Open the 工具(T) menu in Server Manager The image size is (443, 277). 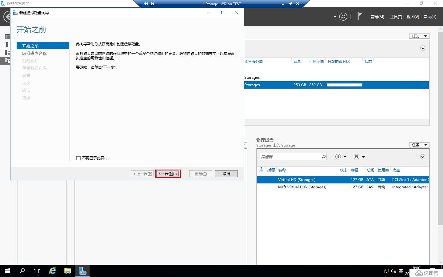coord(396,17)
